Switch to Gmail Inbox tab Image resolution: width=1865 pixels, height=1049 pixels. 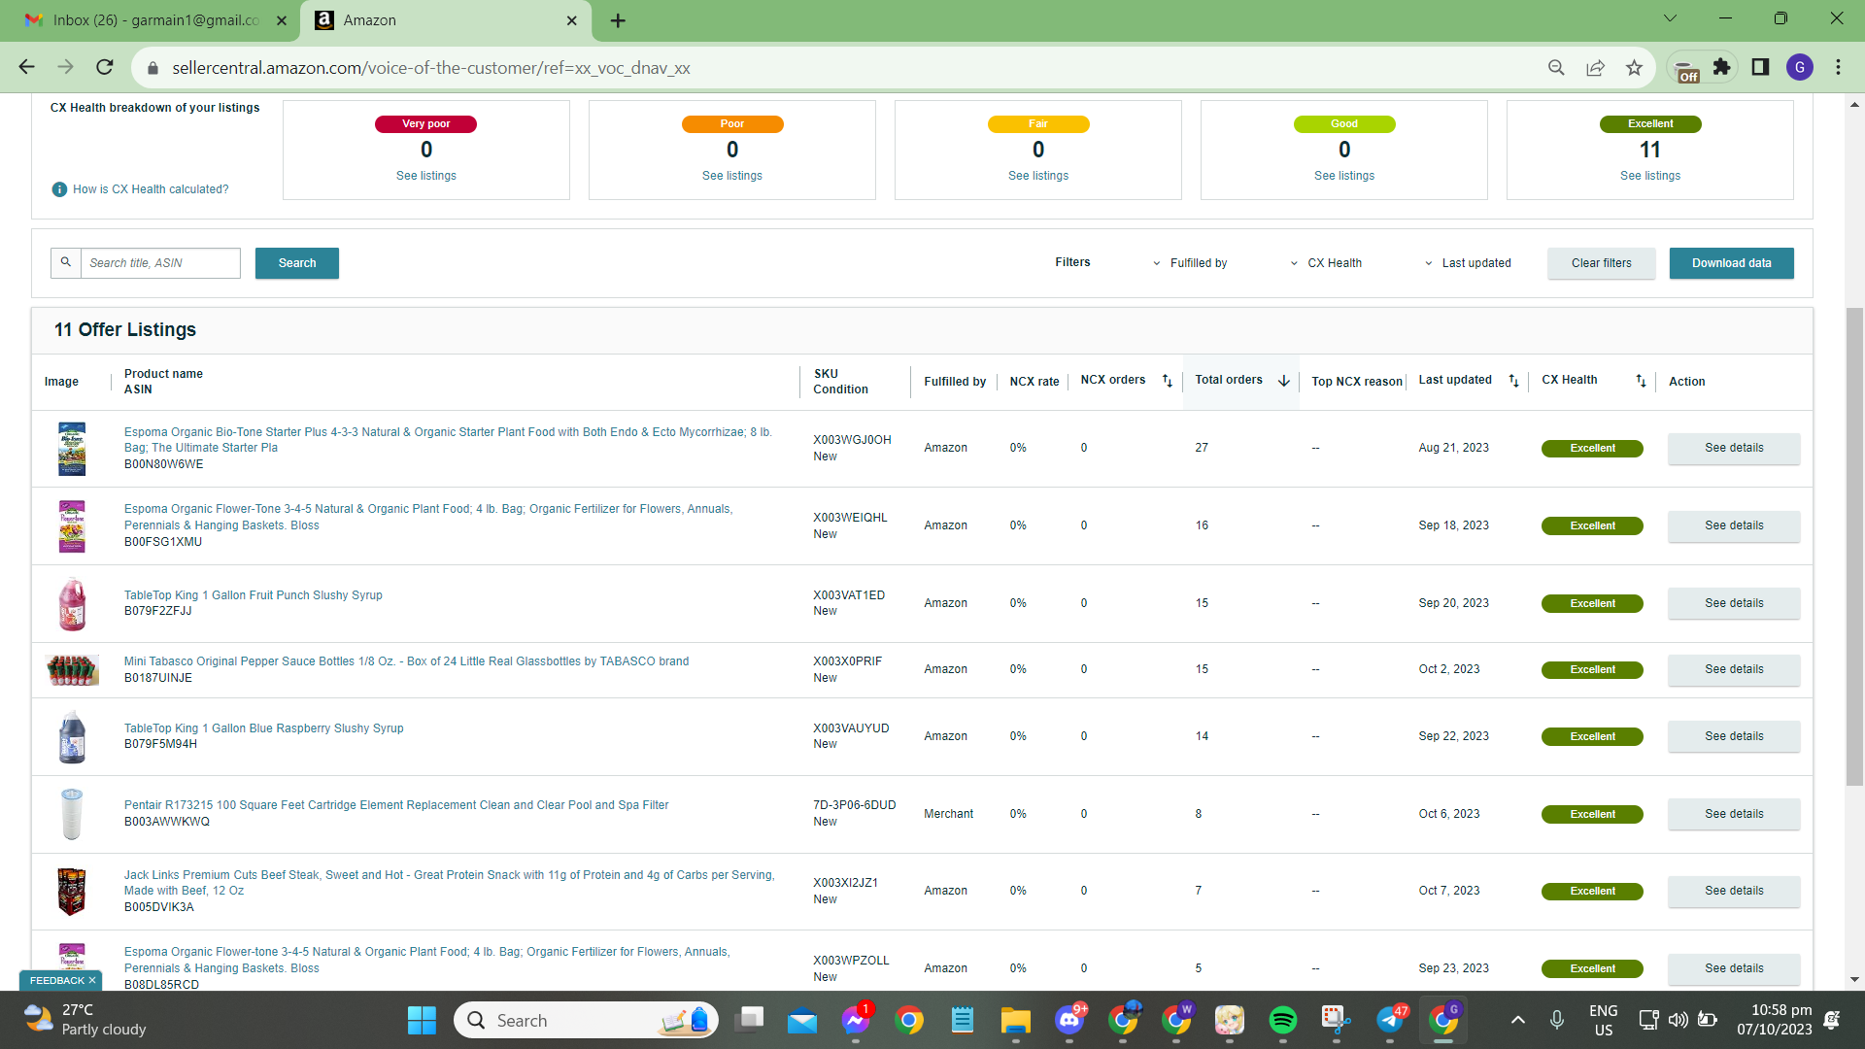coord(157,20)
